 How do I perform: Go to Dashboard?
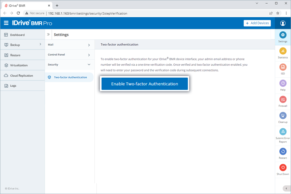[22, 35]
